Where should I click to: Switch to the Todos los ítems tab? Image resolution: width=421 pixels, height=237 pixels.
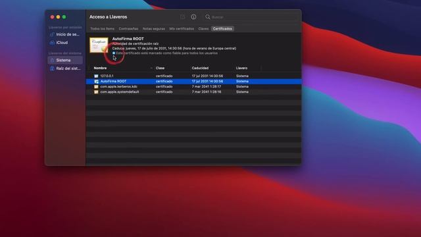[x=103, y=29]
